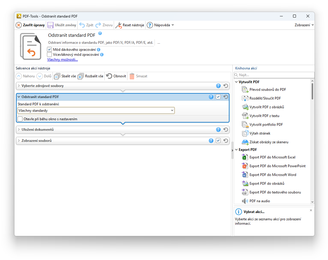Check Otevře při běhu okno s nastavením
Viewport: 328px width, 260px height.
[20, 119]
